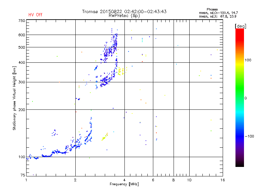Click the color bar tick label '100'
This screenshot has width=262, height=196.
pyautogui.click(x=248, y=60)
